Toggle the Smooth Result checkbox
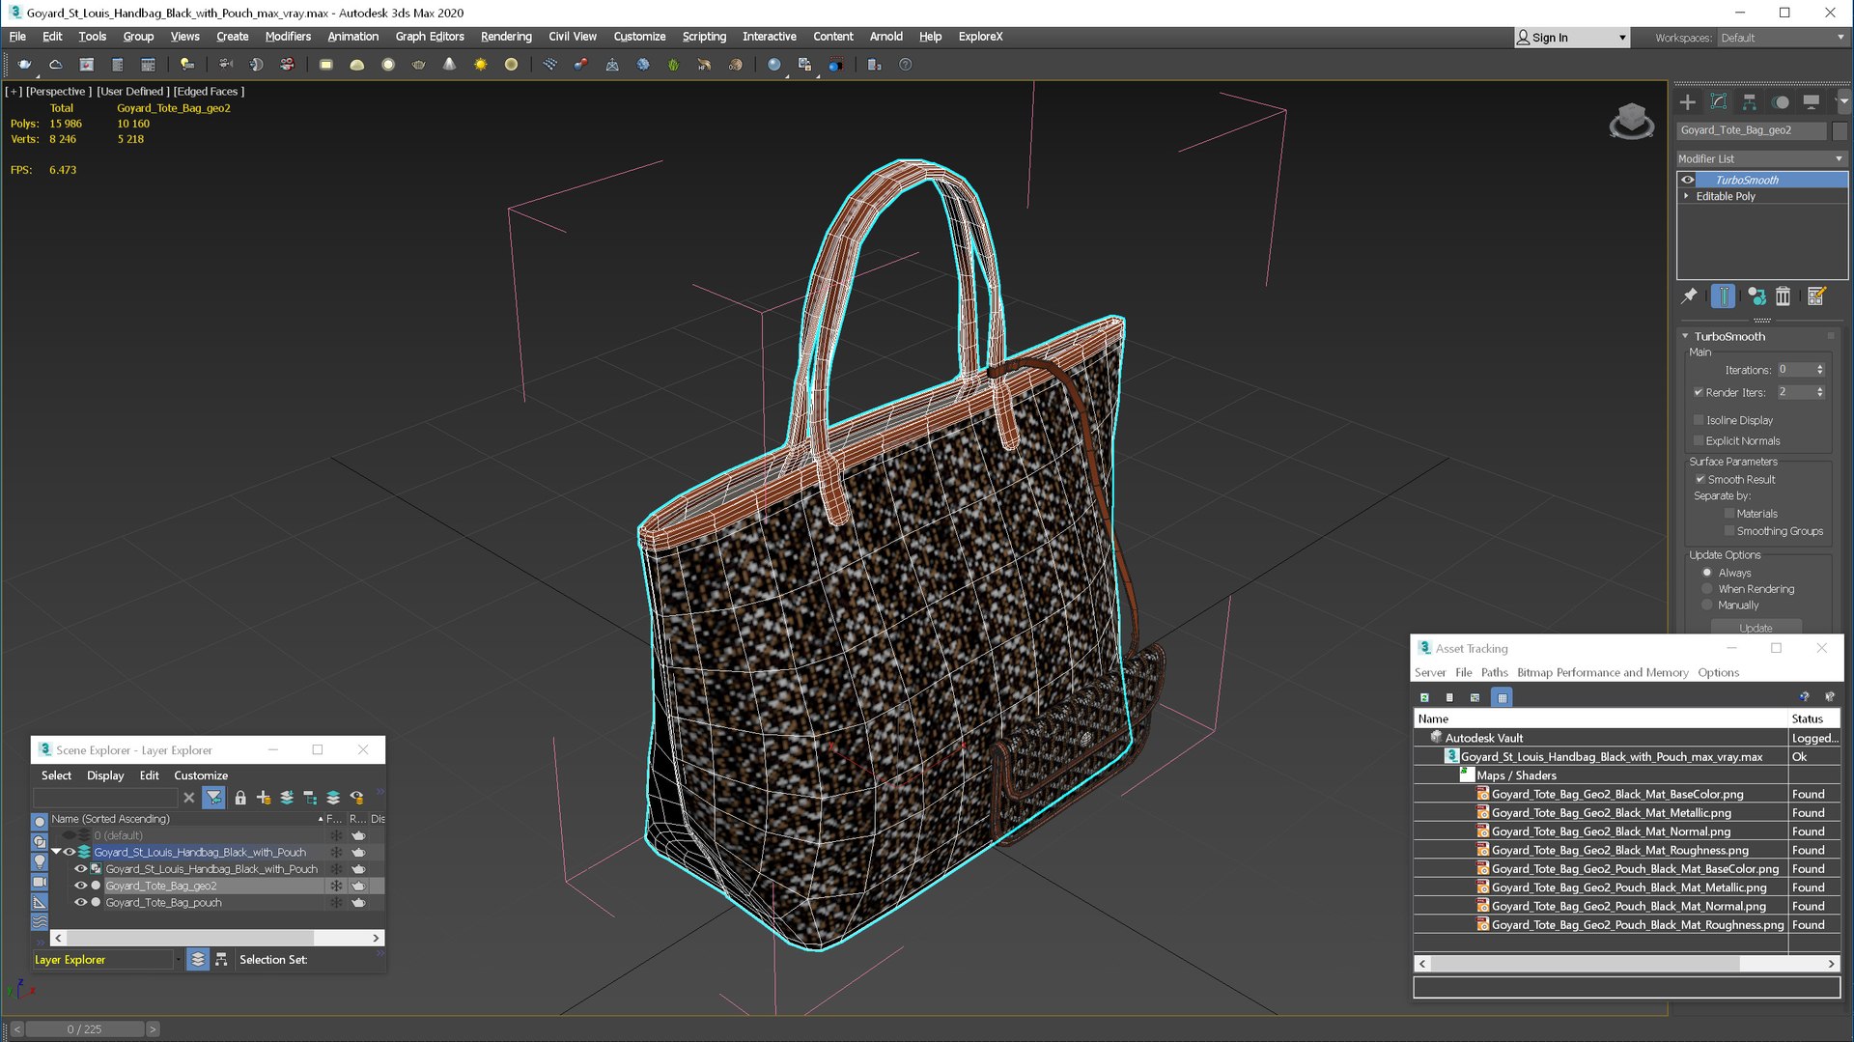The height and width of the screenshot is (1042, 1854). click(1700, 479)
